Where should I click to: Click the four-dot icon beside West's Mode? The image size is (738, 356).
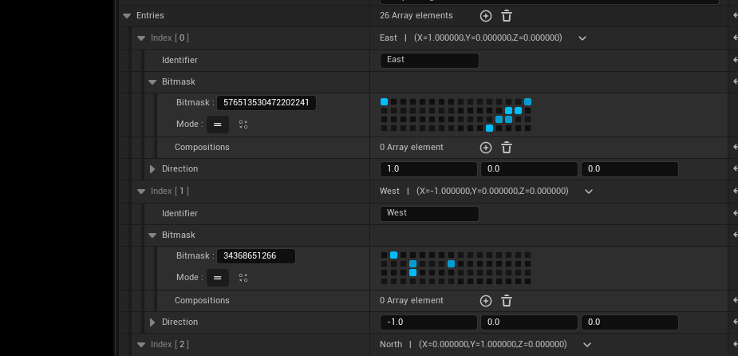click(243, 278)
